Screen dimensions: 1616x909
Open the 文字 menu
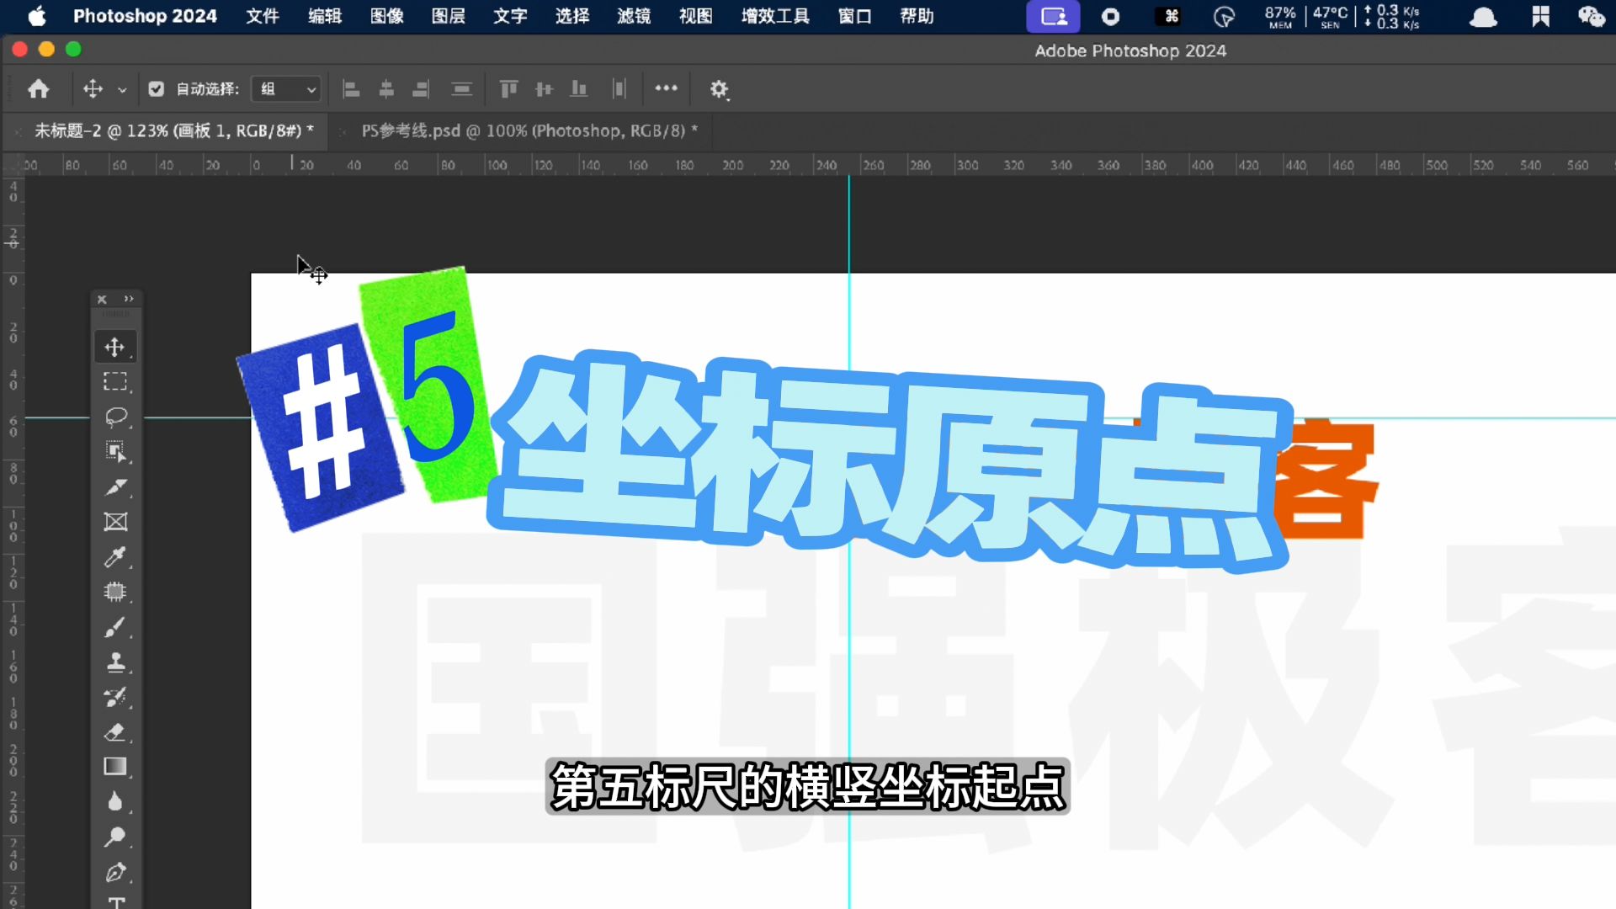click(510, 16)
